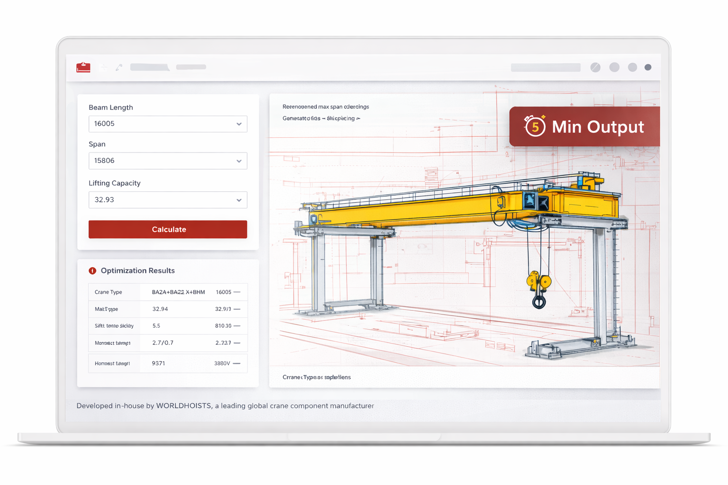Screen dimensions: 728x485
Task: Select the first gray placeholder tab in header
Action: coord(150,67)
